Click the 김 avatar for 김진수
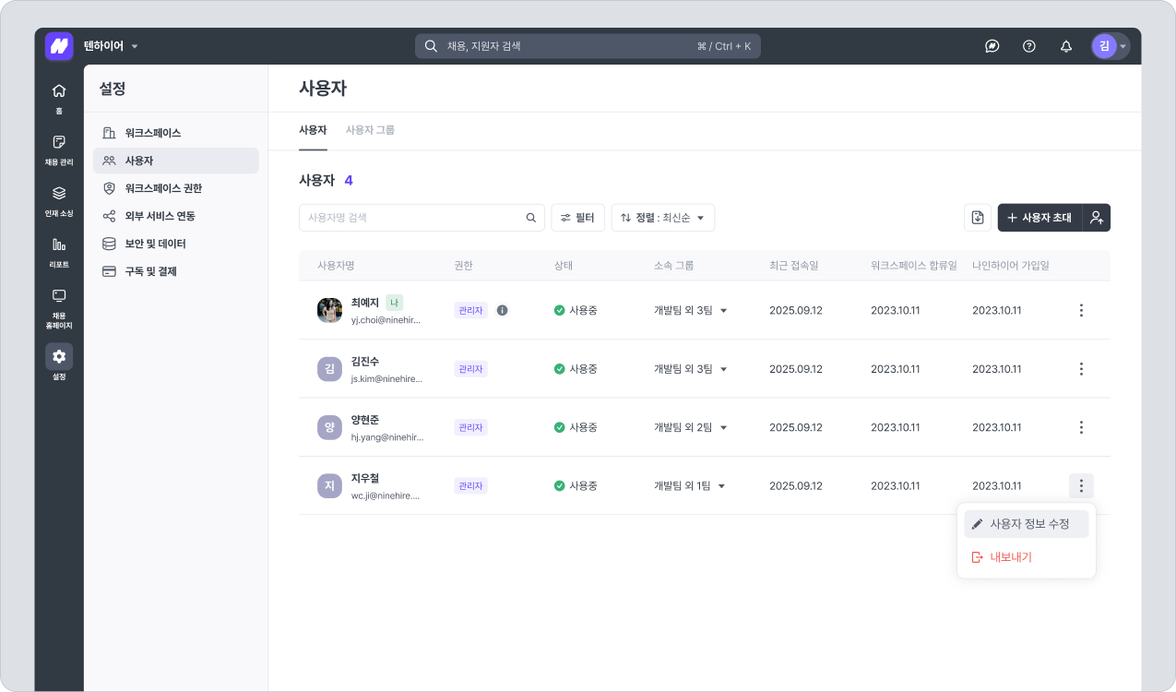Screen dimensions: 1176x692 coord(329,369)
